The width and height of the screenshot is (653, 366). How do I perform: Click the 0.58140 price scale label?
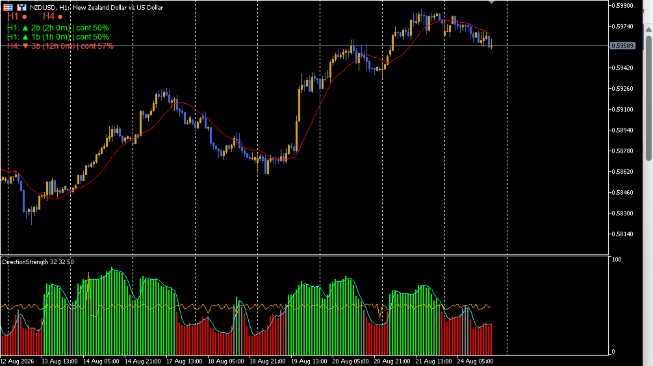tap(622, 234)
